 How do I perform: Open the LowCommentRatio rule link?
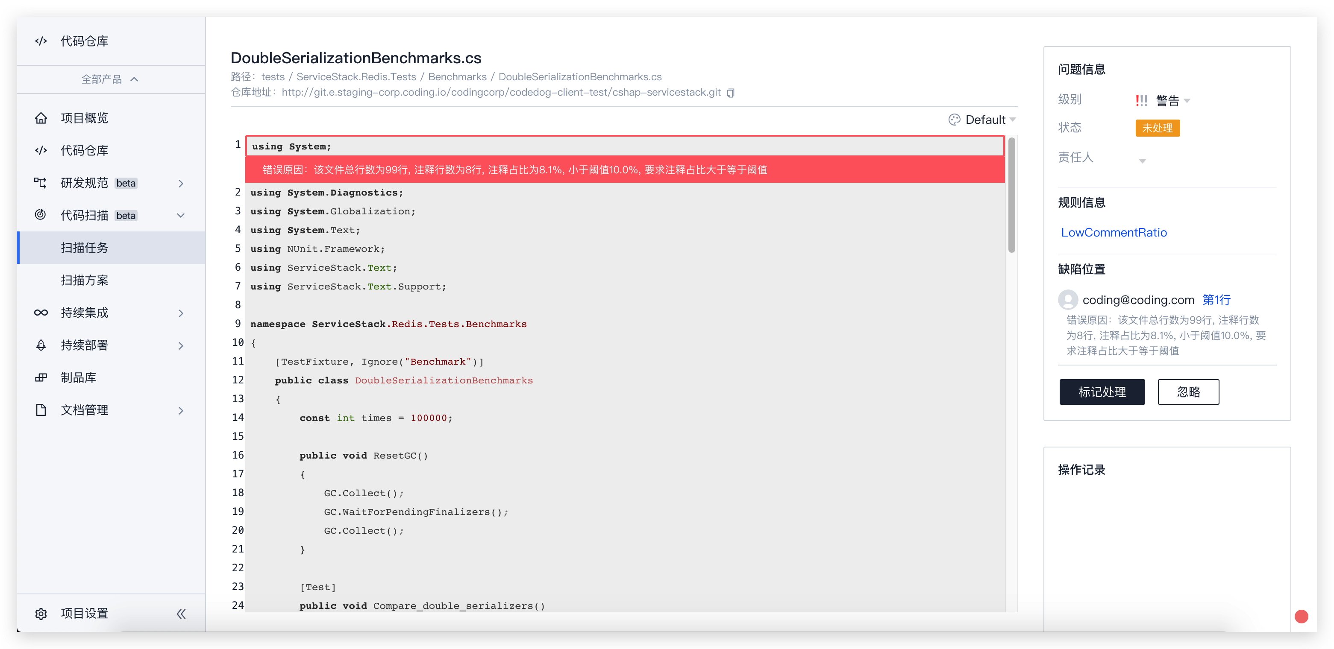[1114, 232]
